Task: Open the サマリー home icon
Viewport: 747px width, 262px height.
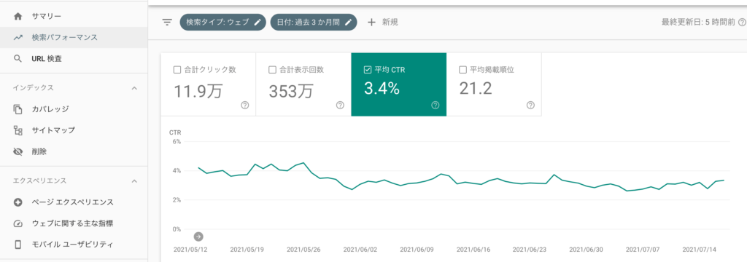Action: [x=18, y=17]
